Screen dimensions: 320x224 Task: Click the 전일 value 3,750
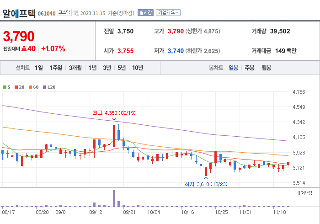[125, 31]
